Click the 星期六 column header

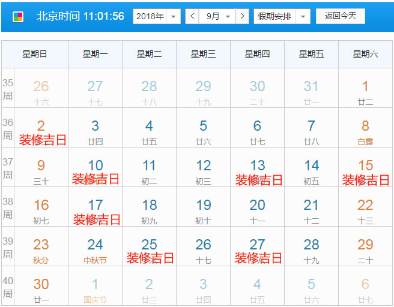coord(365,55)
